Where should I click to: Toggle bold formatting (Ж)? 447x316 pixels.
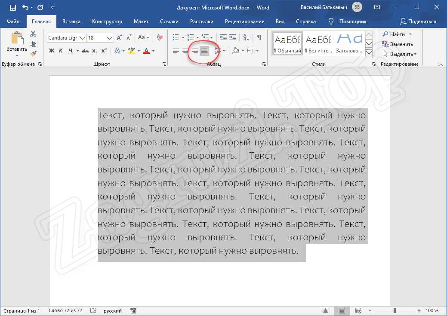[52, 51]
